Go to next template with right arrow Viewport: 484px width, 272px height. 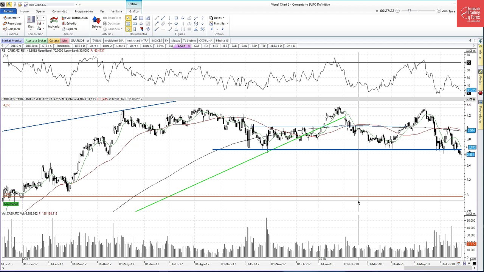pos(222,29)
